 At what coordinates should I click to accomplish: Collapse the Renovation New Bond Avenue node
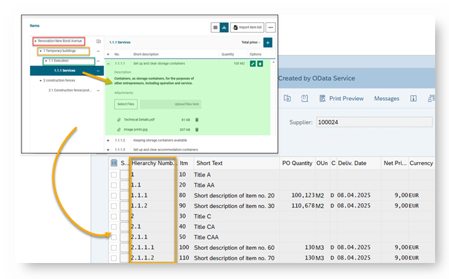pos(35,41)
